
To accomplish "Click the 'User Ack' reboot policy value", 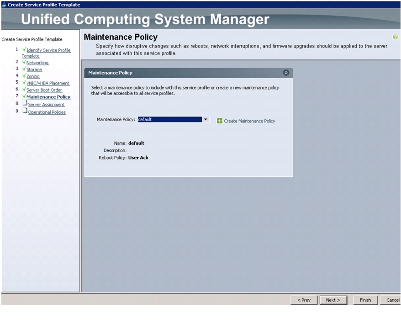I will coord(138,158).
